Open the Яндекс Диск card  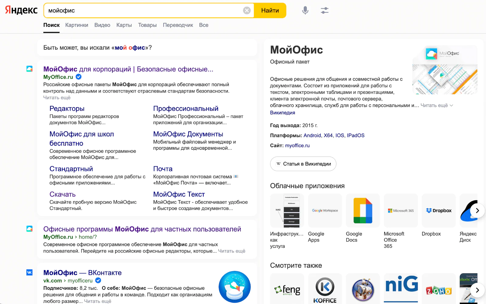point(468,218)
